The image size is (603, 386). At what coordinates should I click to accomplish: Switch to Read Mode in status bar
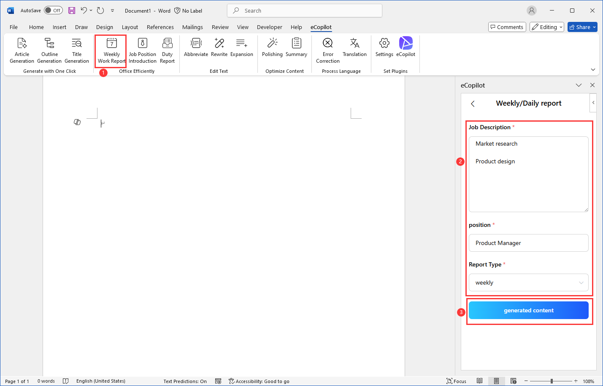click(x=480, y=381)
